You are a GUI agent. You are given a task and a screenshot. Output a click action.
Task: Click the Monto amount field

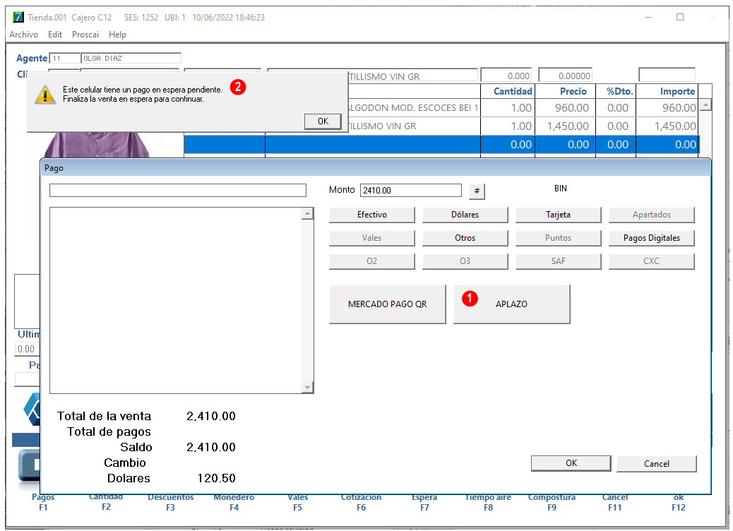click(x=411, y=190)
